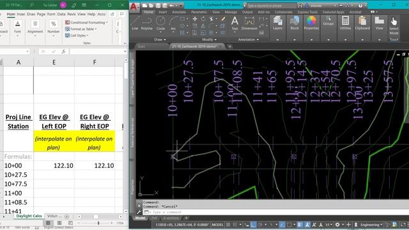Toggle lineweight display in status bar
409x230 pixels.
click(300, 224)
